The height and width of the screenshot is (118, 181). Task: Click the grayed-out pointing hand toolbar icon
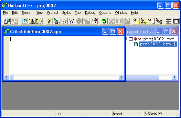pos(86,21)
